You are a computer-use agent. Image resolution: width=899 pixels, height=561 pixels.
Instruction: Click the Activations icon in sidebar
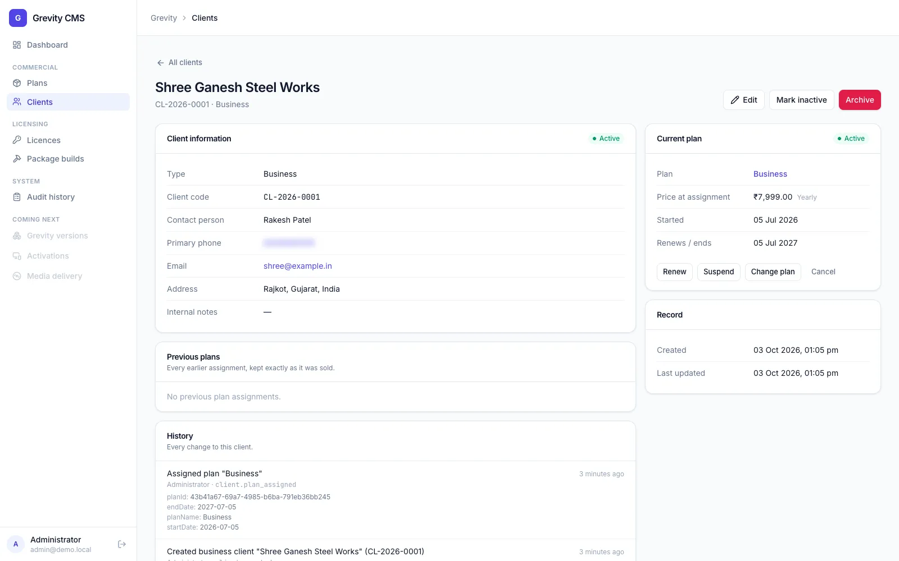click(x=17, y=256)
